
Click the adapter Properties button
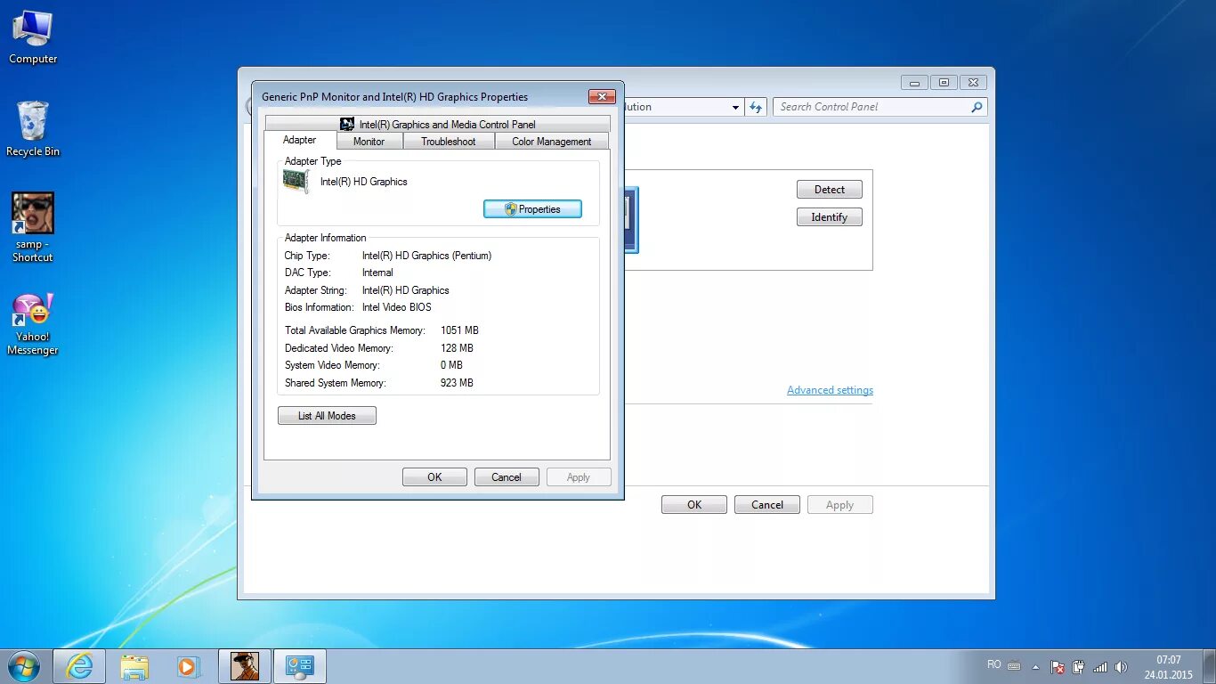coord(532,209)
